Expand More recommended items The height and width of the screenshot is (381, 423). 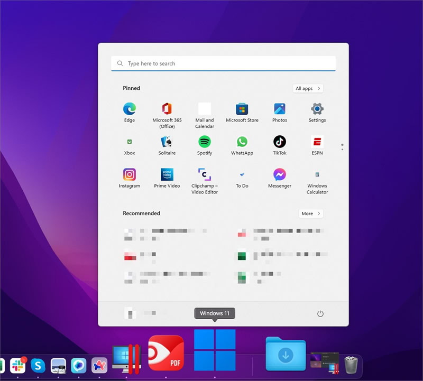click(311, 213)
